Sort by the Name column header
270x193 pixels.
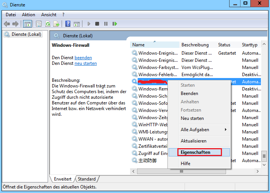coord(154,45)
